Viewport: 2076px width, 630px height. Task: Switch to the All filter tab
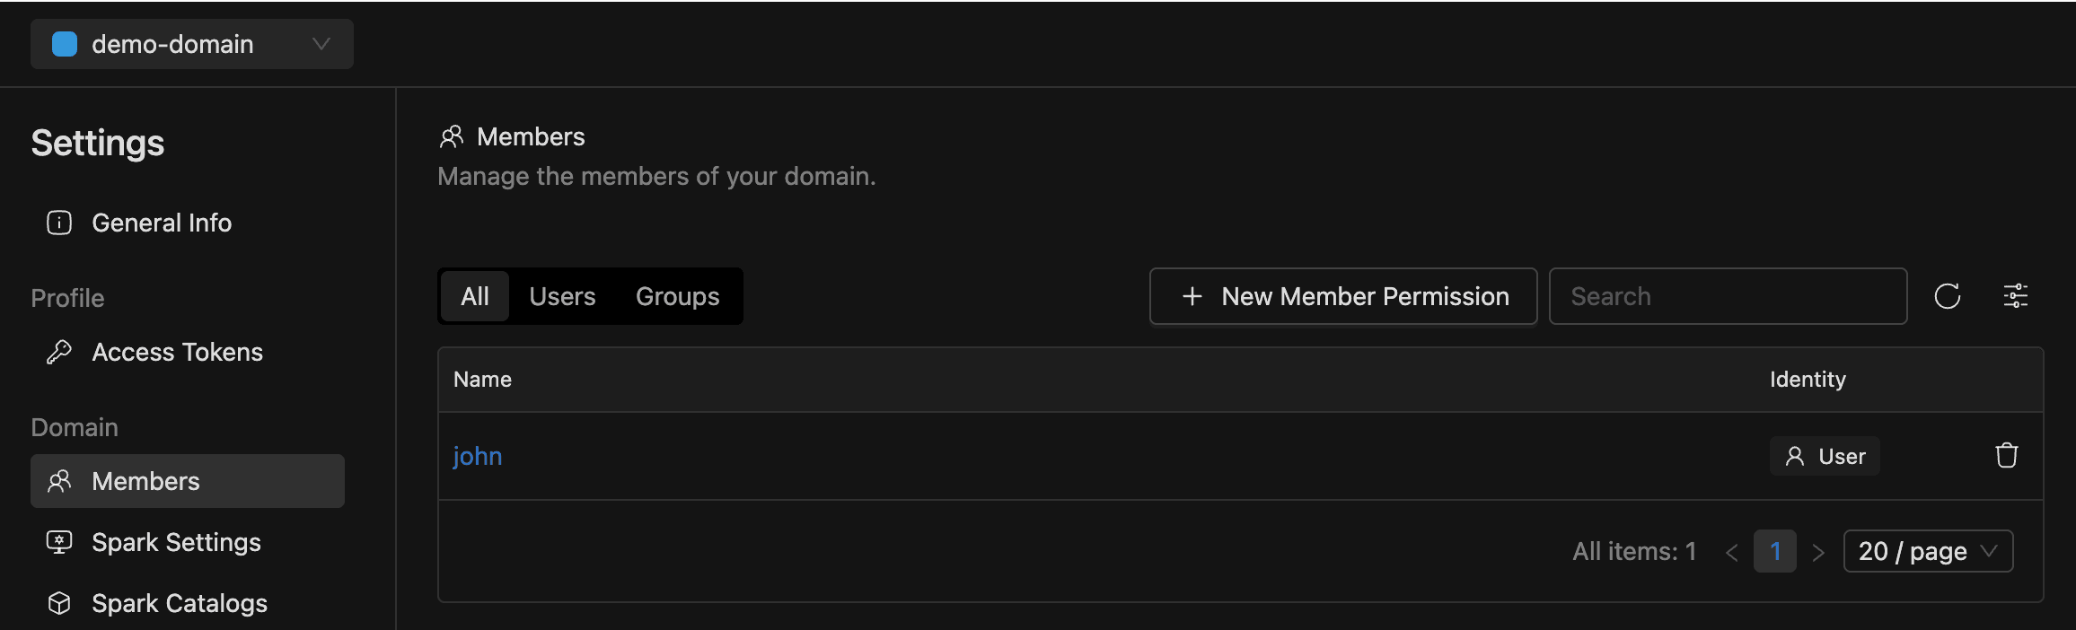(475, 296)
